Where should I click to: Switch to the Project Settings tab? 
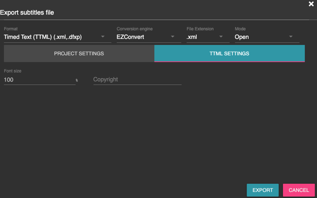[79, 54]
